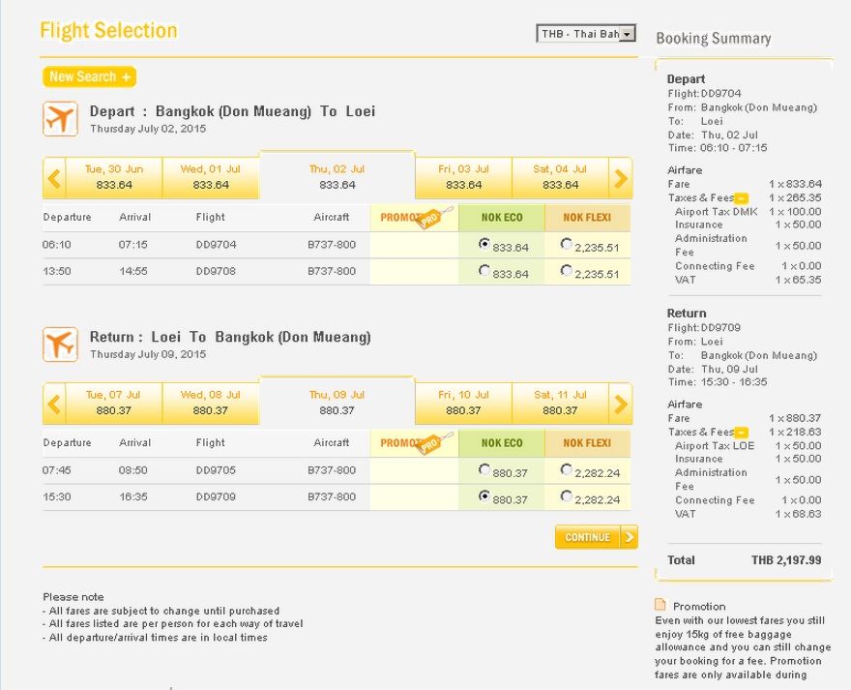851x690 pixels.
Task: Click the depart NOK ECO column header
Action: tap(502, 218)
